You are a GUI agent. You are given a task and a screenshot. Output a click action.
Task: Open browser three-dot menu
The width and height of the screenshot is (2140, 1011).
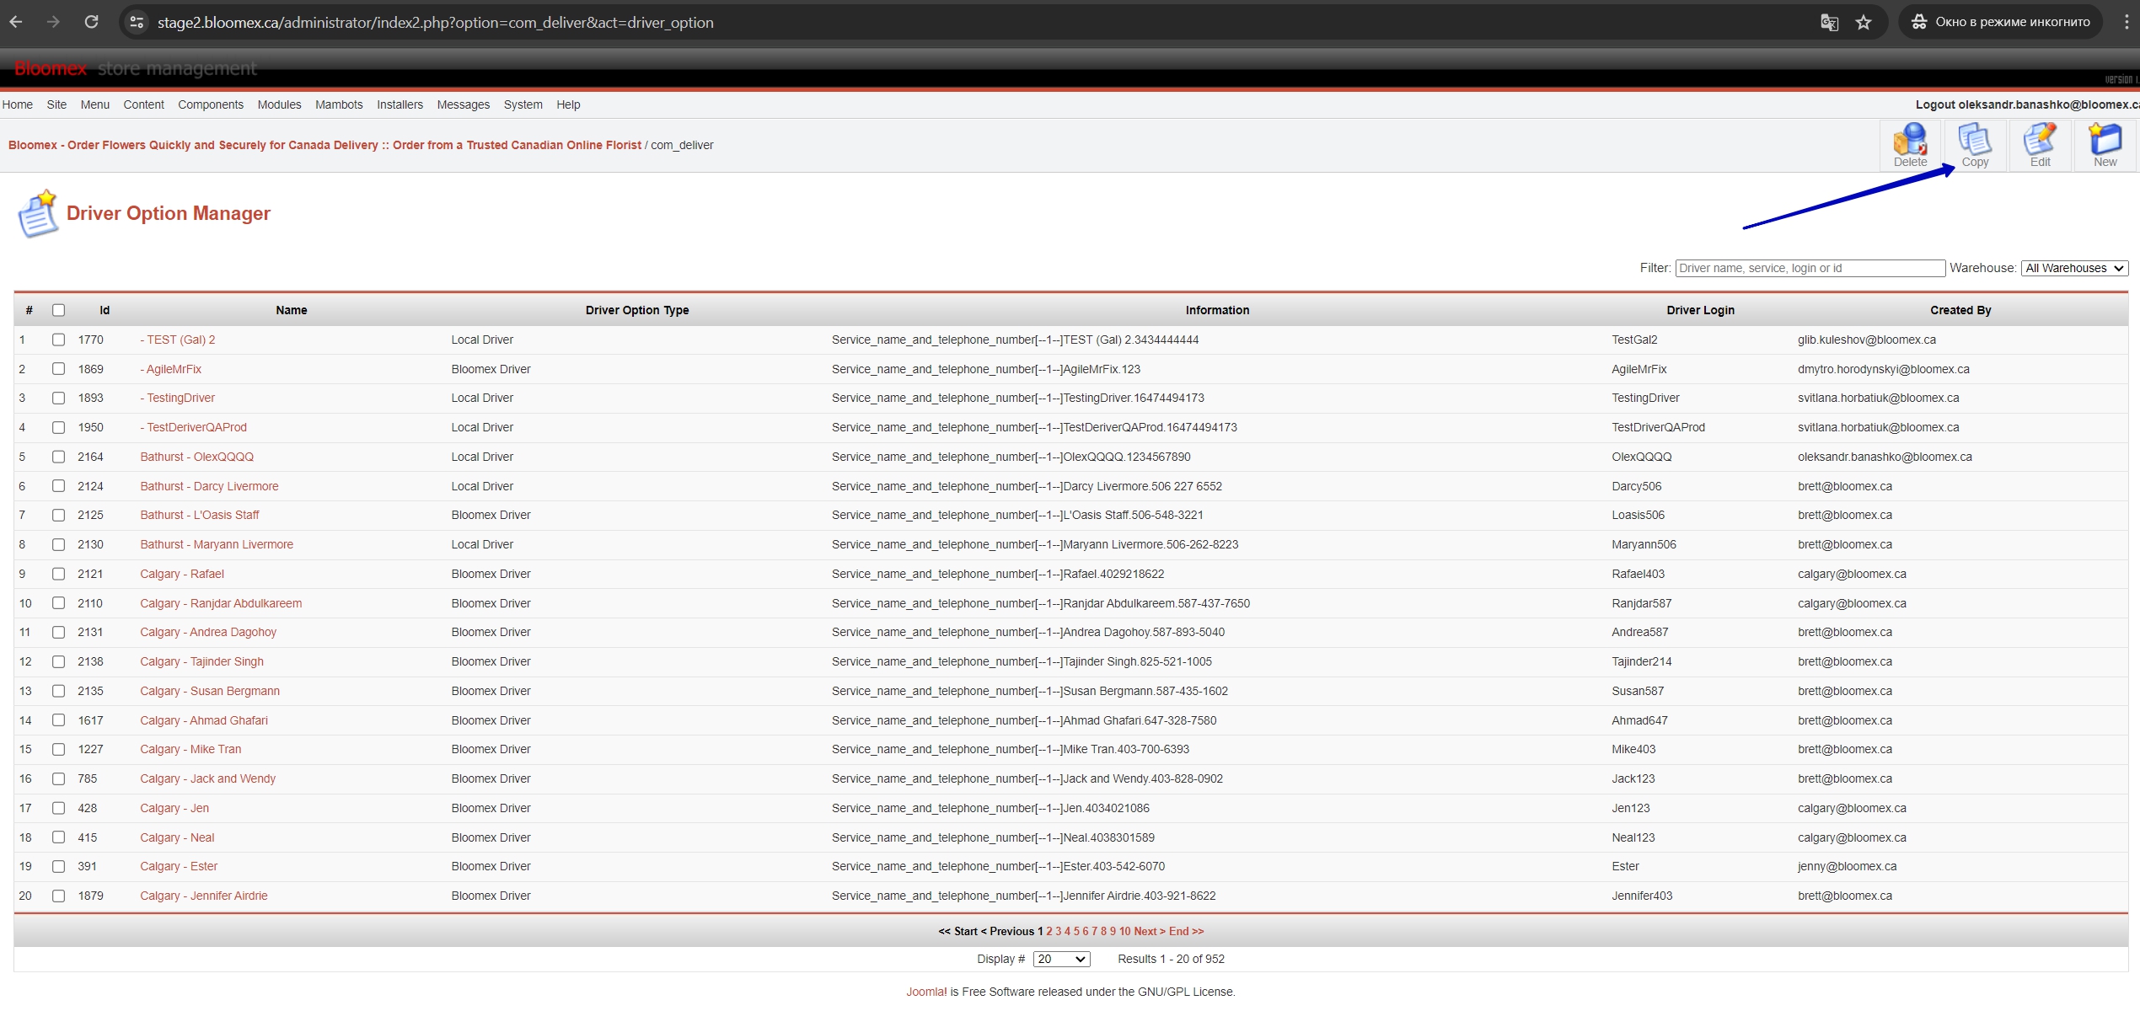[x=2127, y=23]
